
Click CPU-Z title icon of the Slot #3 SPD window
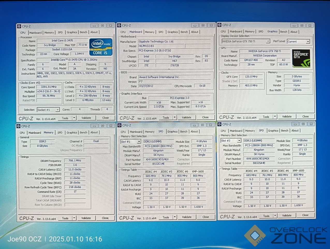(x=219, y=124)
